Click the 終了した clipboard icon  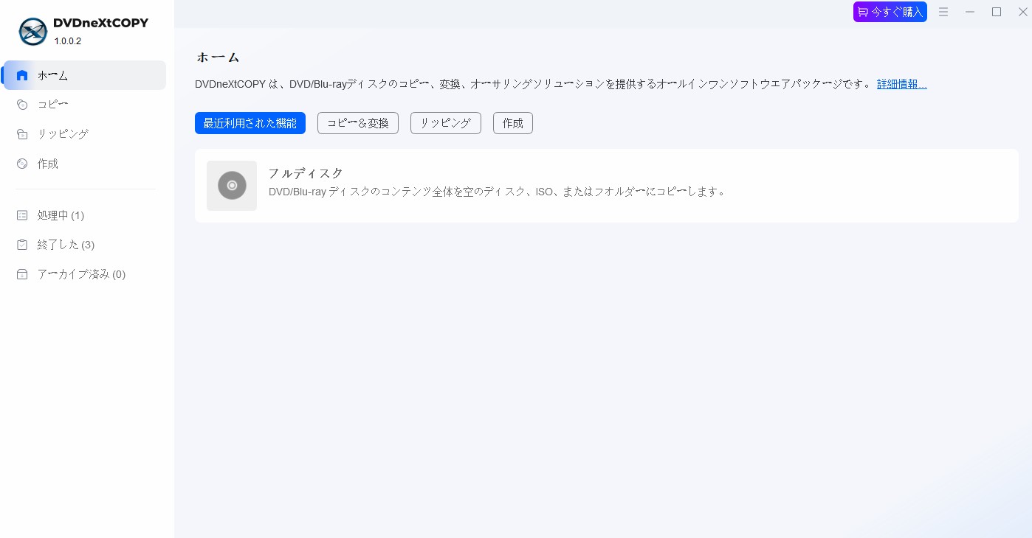pyautogui.click(x=22, y=245)
